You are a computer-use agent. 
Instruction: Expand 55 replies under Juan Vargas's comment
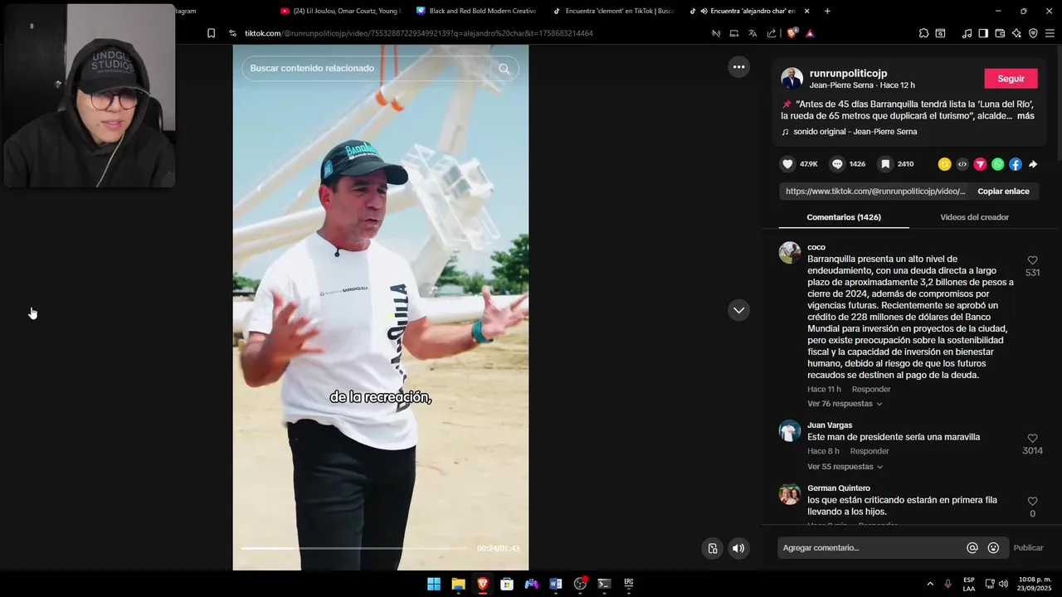tap(845, 467)
